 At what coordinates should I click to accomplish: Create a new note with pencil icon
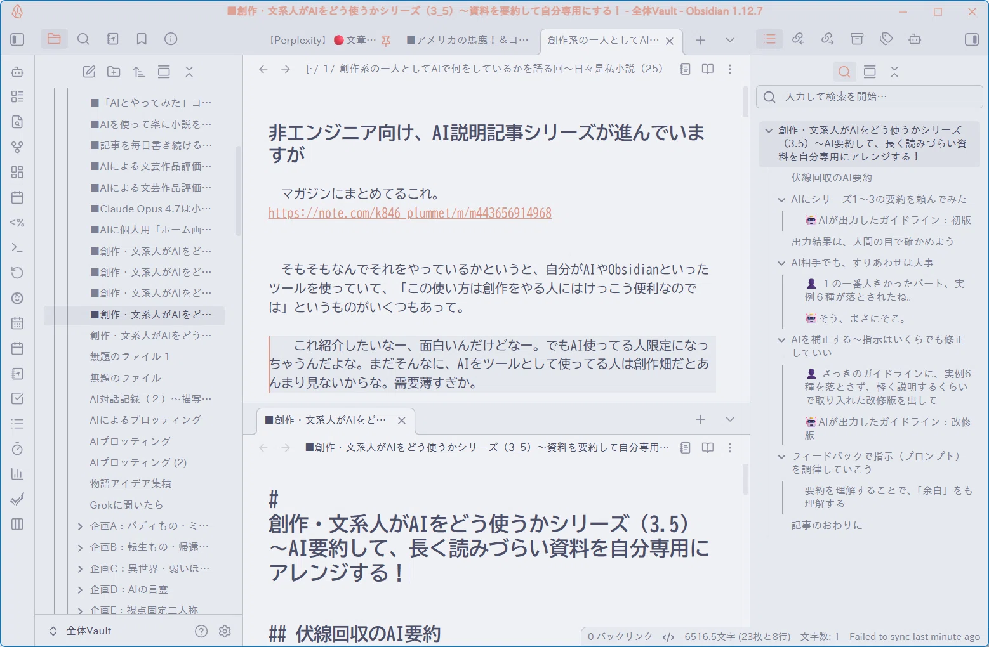(x=90, y=72)
